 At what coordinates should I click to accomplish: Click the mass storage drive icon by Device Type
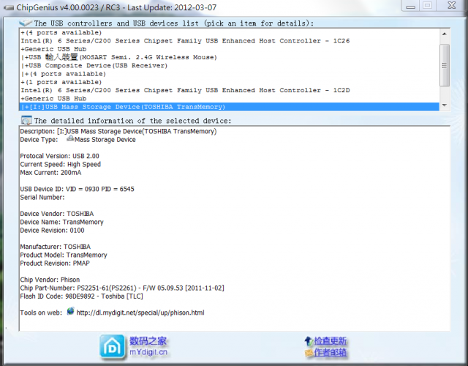[70, 138]
